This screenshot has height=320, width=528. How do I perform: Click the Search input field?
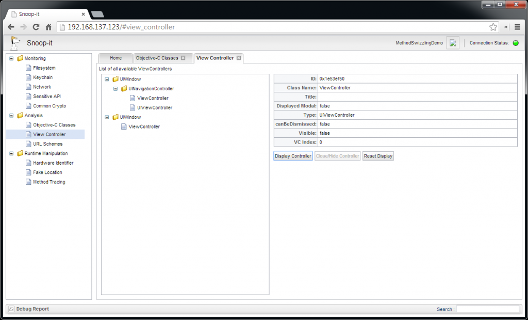[x=487, y=309]
